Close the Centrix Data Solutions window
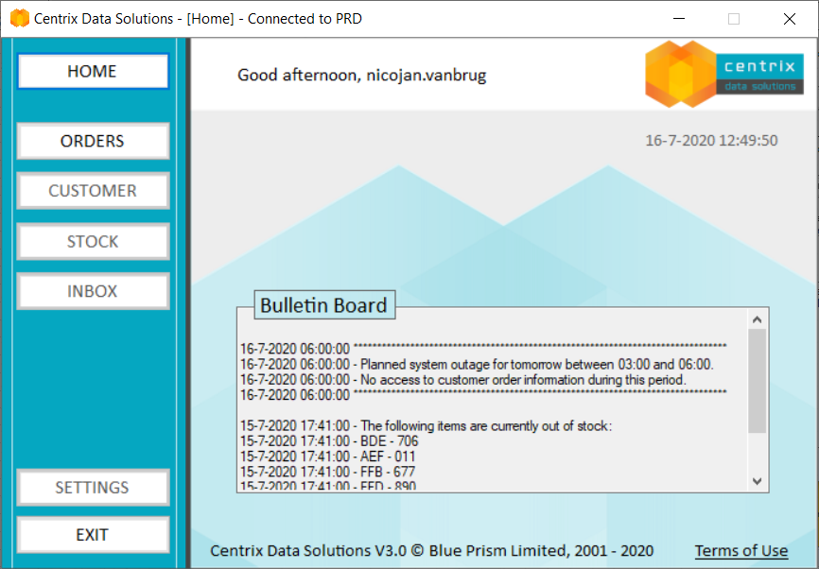Image resolution: width=819 pixels, height=569 pixels. 790,19
